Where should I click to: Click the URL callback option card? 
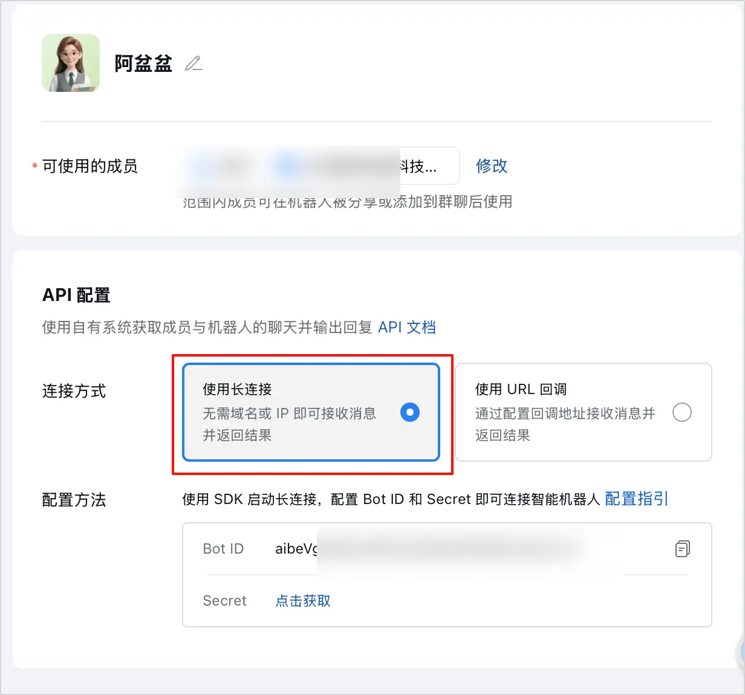click(x=582, y=412)
